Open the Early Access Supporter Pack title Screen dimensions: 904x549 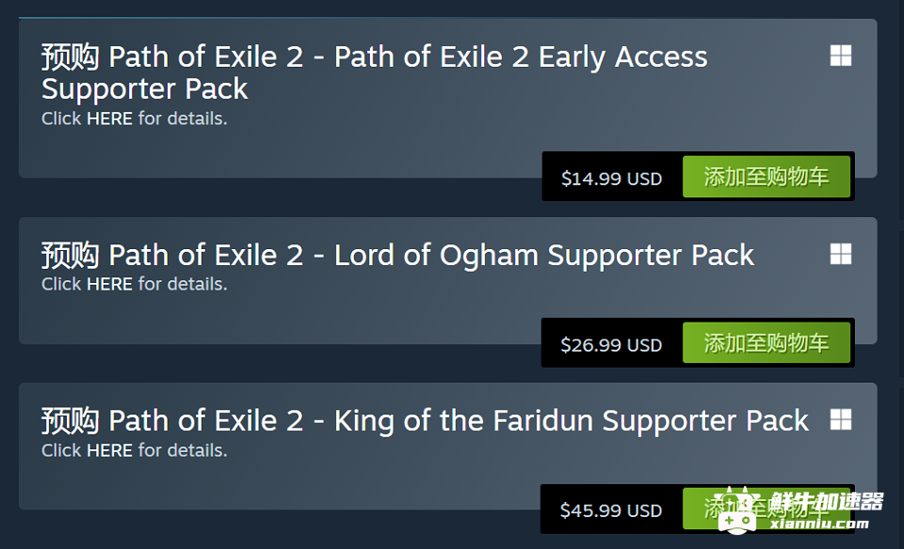pyautogui.click(x=374, y=72)
